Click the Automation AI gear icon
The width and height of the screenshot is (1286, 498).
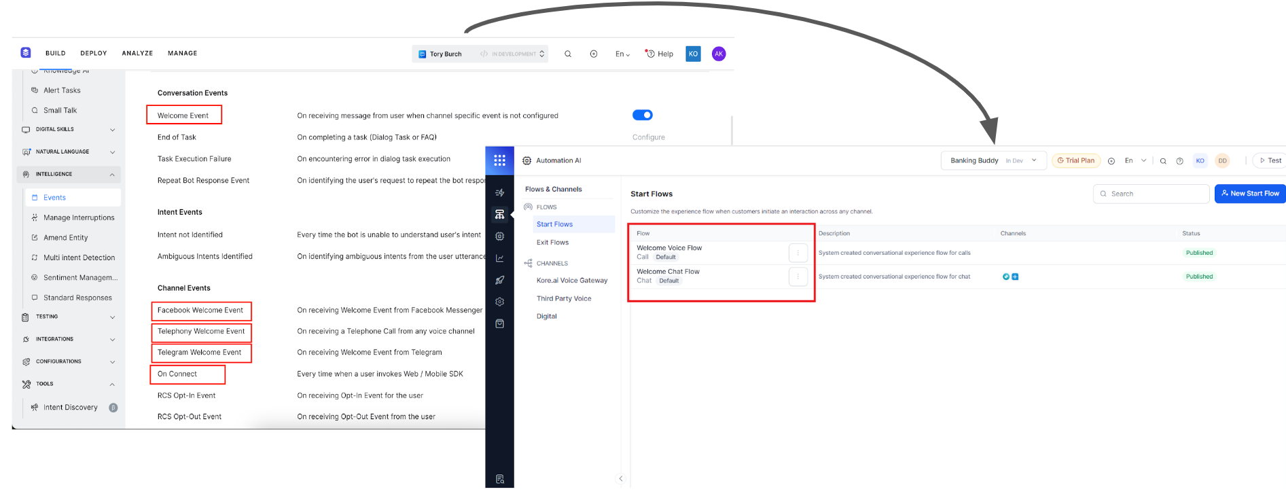click(526, 161)
